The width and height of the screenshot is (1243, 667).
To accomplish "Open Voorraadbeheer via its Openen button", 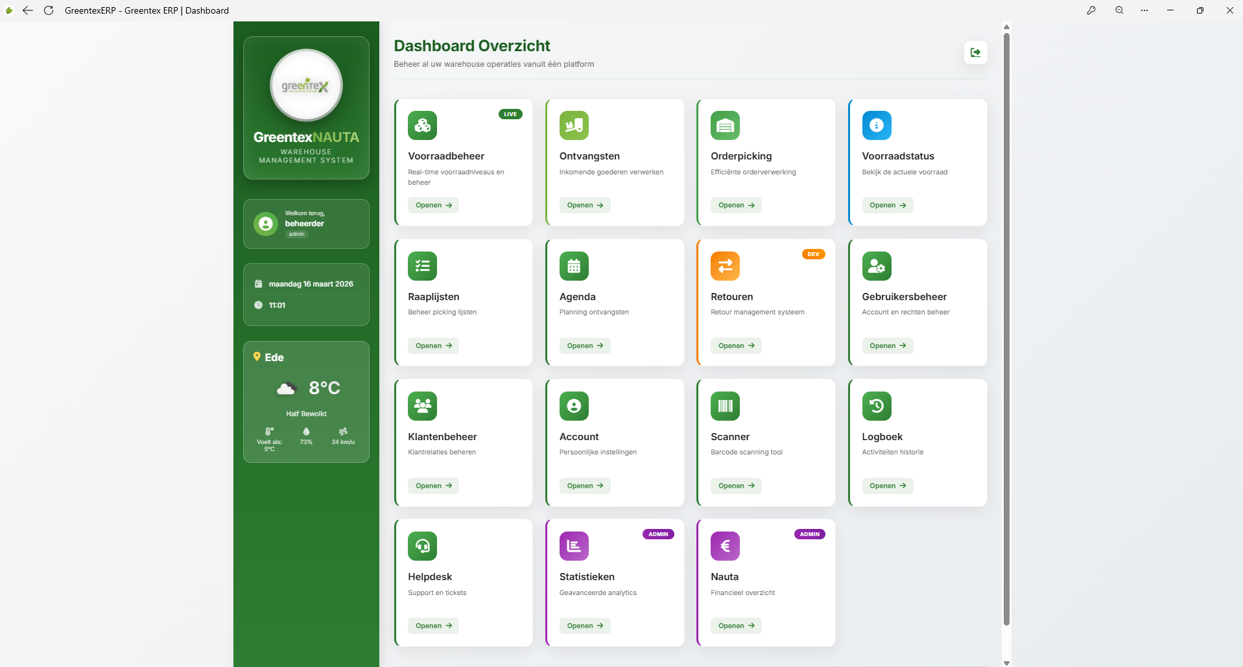I will [434, 205].
